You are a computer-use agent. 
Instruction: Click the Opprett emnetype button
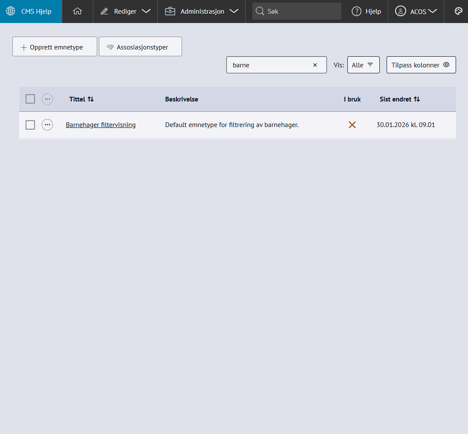click(x=55, y=47)
